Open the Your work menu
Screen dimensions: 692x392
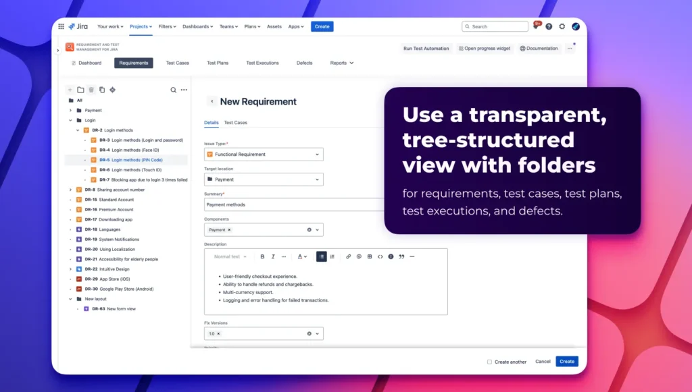(110, 26)
